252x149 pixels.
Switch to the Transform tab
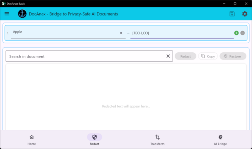[x=157, y=140]
